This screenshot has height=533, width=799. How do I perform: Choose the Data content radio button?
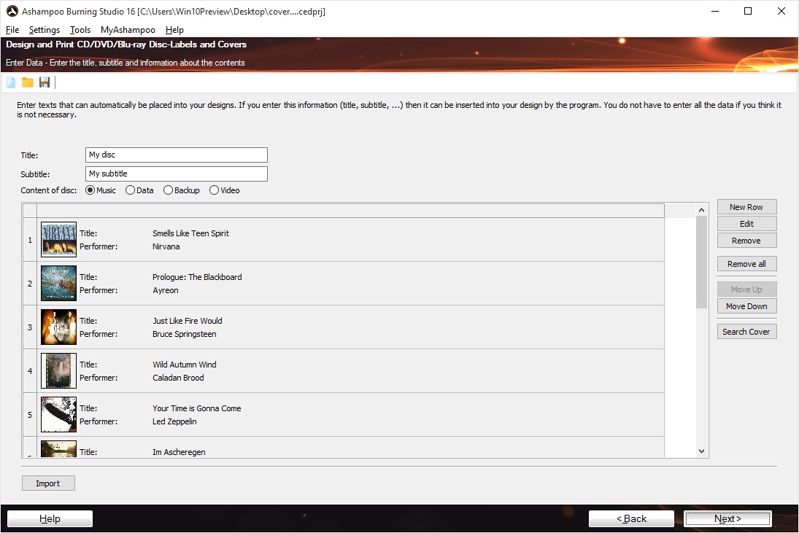(130, 190)
